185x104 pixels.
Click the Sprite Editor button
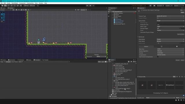click(x=181, y=34)
